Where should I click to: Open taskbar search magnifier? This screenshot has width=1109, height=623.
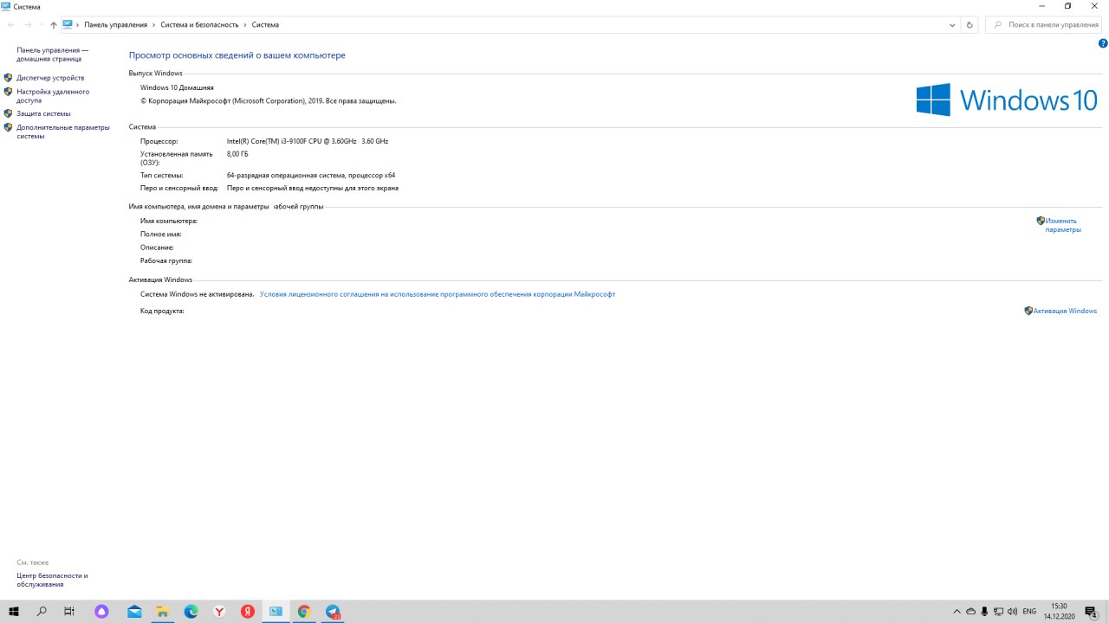(x=42, y=612)
